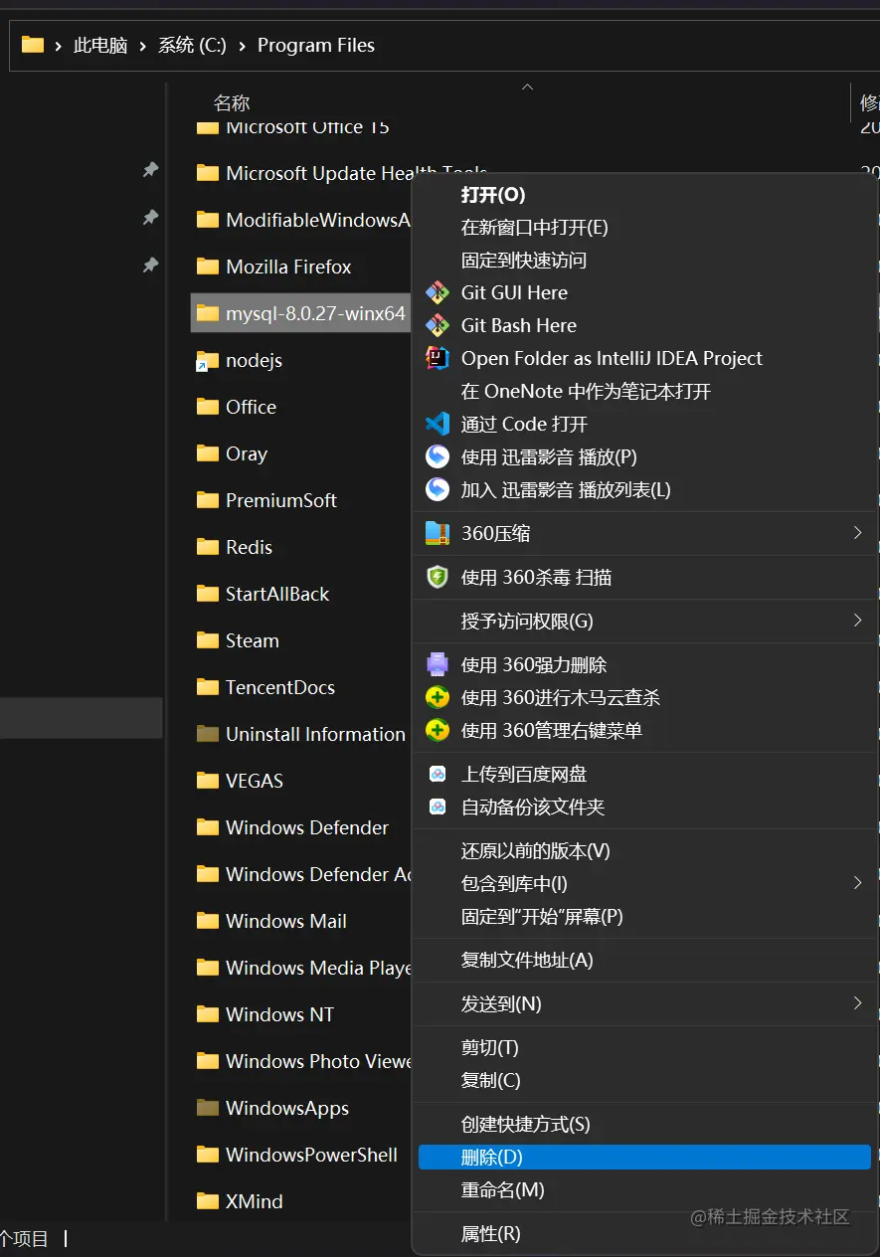Select the Windows Mail folder name
Image resolution: width=880 pixels, height=1257 pixels.
(286, 921)
